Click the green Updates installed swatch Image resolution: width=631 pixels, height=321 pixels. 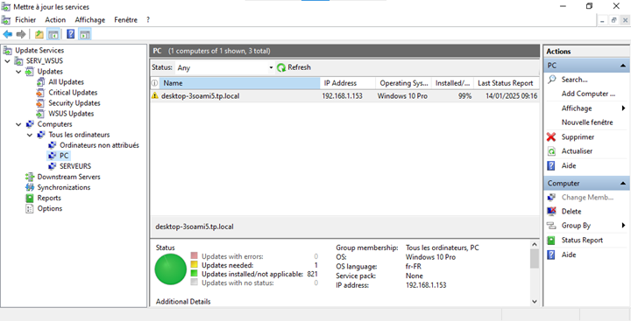pos(195,274)
